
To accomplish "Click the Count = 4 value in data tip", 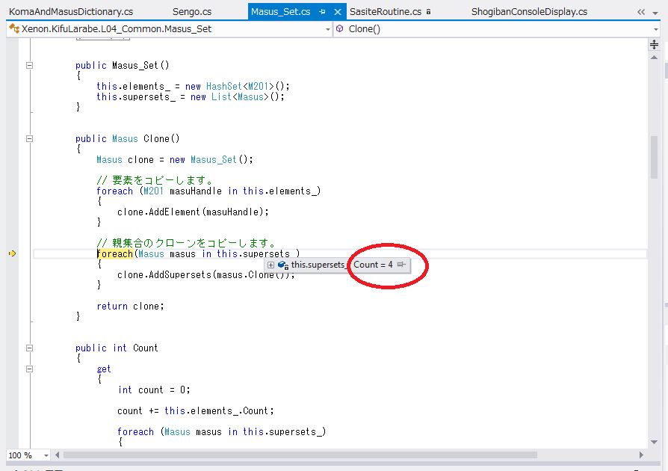I will [x=373, y=264].
